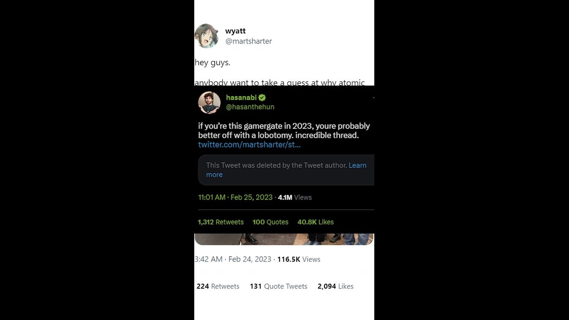The width and height of the screenshot is (569, 320).
Task: Click hasanabi's profile picture
Action: 209,103
